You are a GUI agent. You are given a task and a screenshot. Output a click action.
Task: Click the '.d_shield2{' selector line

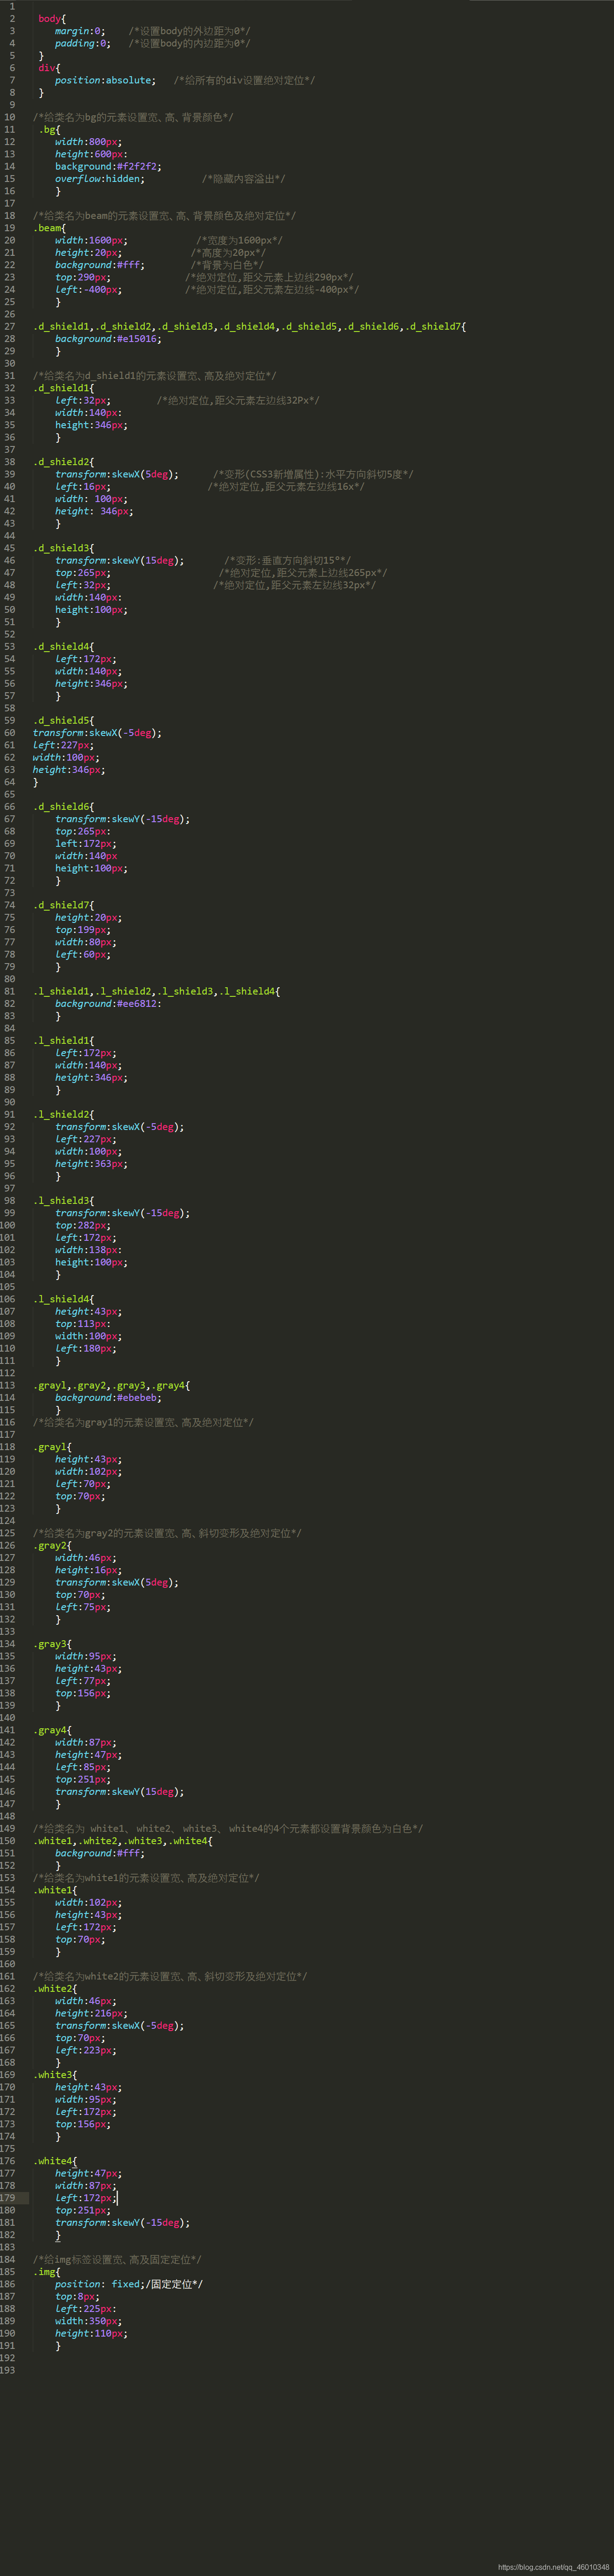coord(64,462)
